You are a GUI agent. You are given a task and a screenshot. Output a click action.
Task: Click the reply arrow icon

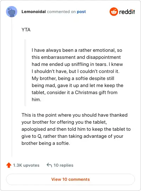click(49, 165)
